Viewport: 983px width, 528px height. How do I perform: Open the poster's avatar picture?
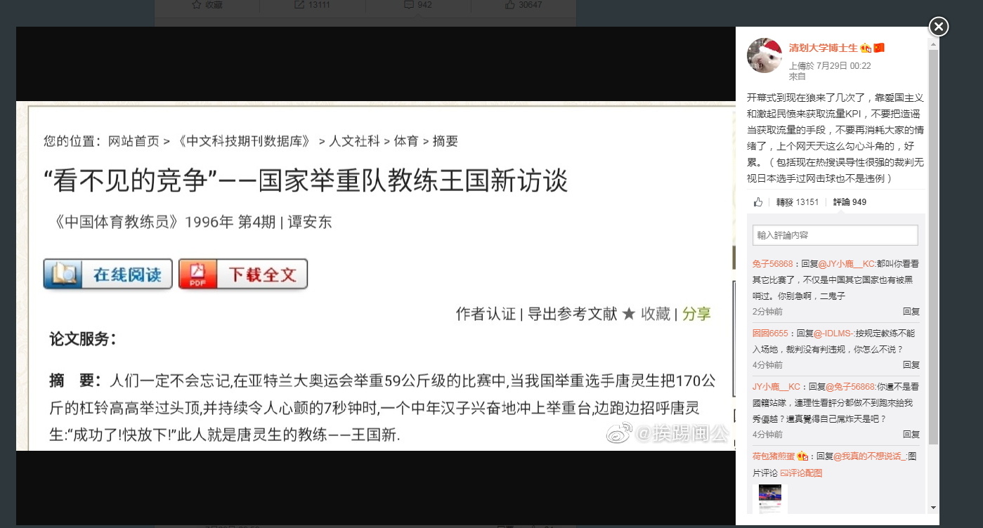[x=764, y=55]
